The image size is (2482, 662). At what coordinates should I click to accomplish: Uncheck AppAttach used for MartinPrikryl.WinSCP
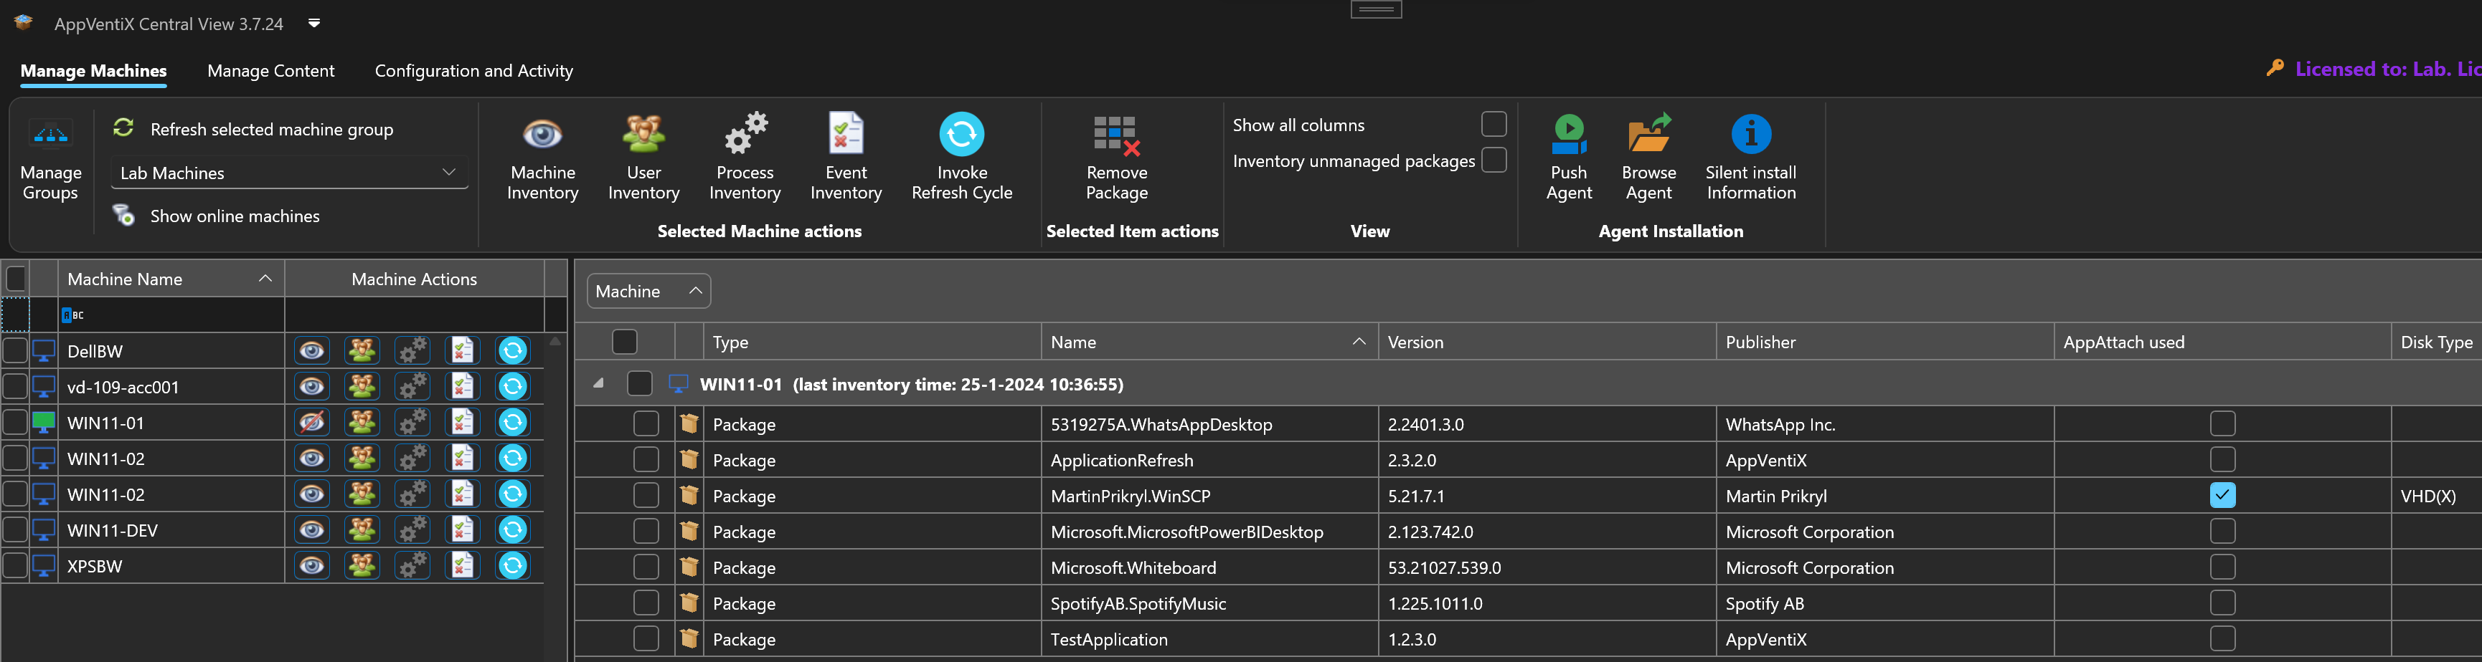2222,496
